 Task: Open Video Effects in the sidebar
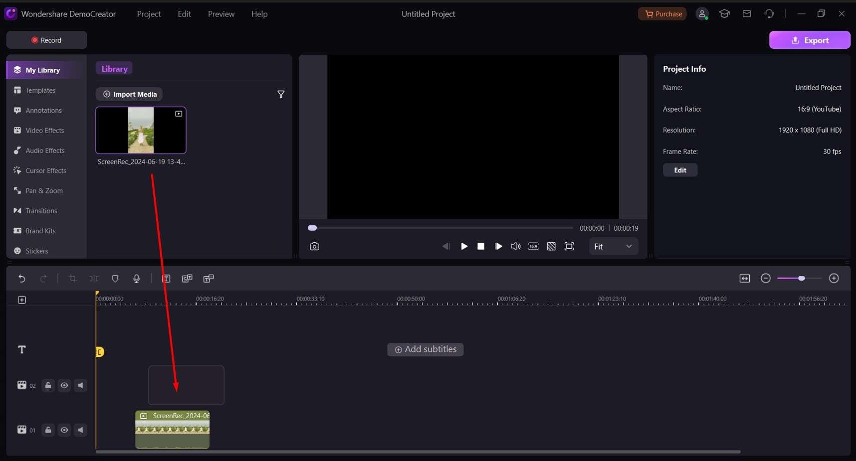click(x=45, y=130)
